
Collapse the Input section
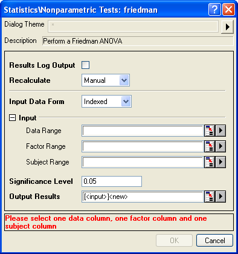[x=12, y=118]
